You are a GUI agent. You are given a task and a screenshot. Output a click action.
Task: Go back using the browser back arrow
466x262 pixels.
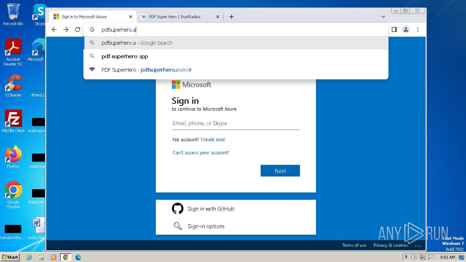(54, 29)
